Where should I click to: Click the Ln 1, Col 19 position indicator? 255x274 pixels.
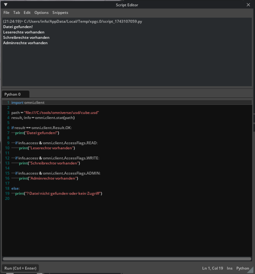[212, 268]
